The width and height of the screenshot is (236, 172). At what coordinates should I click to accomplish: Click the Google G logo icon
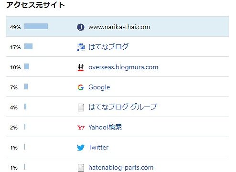(x=81, y=87)
